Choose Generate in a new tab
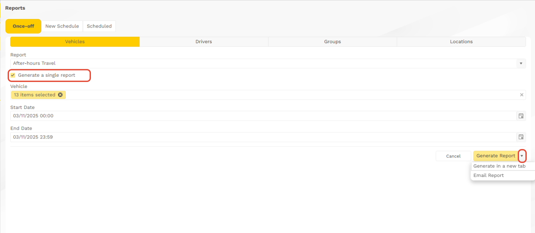 pyautogui.click(x=502, y=166)
